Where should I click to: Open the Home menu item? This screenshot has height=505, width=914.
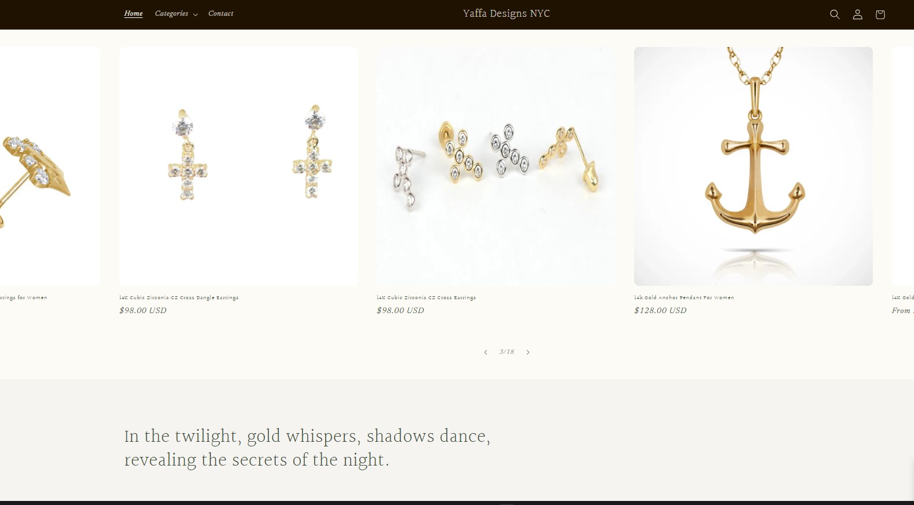pos(133,14)
